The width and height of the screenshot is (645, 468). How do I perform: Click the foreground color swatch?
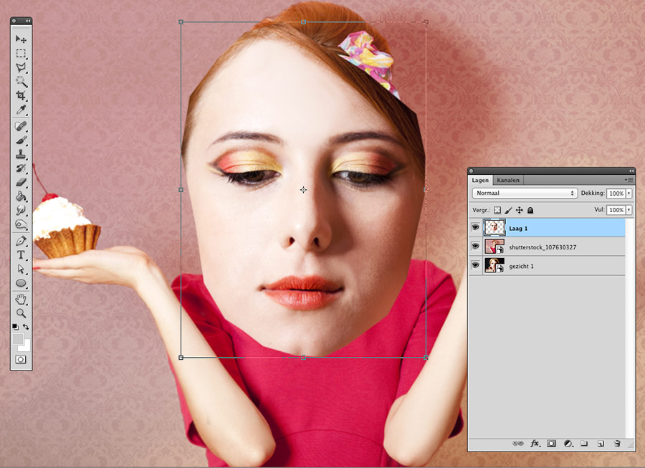17,339
